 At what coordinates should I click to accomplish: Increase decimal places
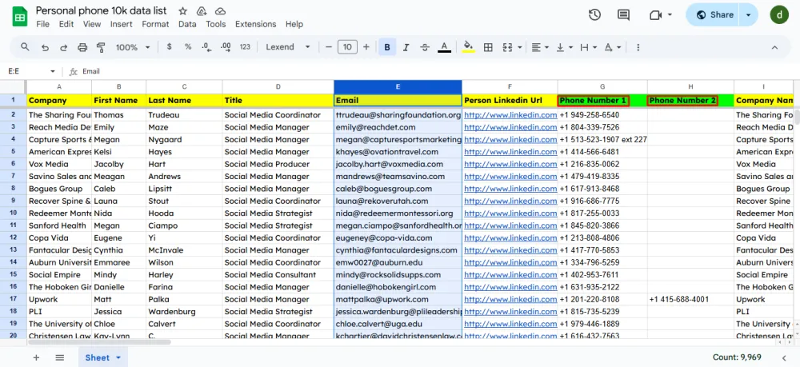(226, 47)
